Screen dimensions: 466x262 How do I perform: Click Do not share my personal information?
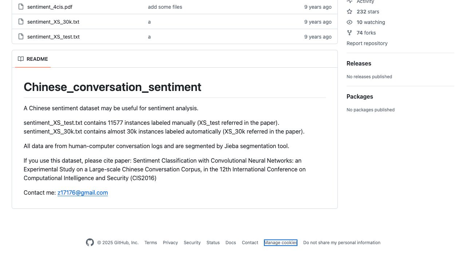tap(342, 243)
